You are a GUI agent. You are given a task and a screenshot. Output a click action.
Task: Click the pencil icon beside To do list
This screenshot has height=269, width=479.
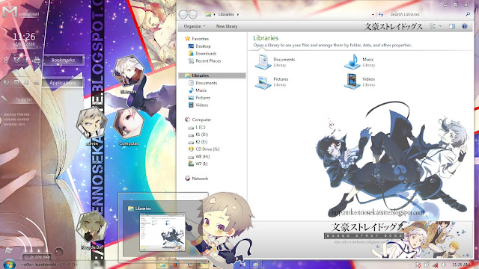[x=4, y=99]
